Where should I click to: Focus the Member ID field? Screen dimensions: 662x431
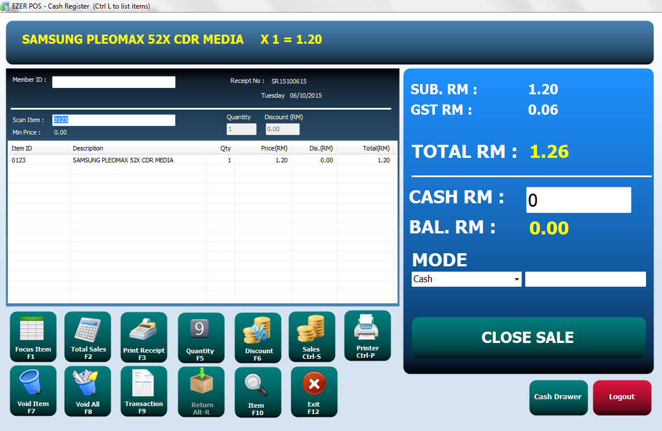(114, 82)
